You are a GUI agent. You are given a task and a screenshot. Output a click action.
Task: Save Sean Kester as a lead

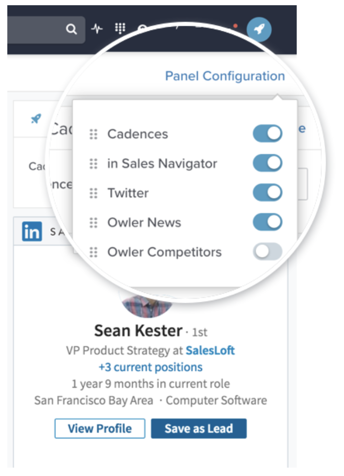(199, 428)
